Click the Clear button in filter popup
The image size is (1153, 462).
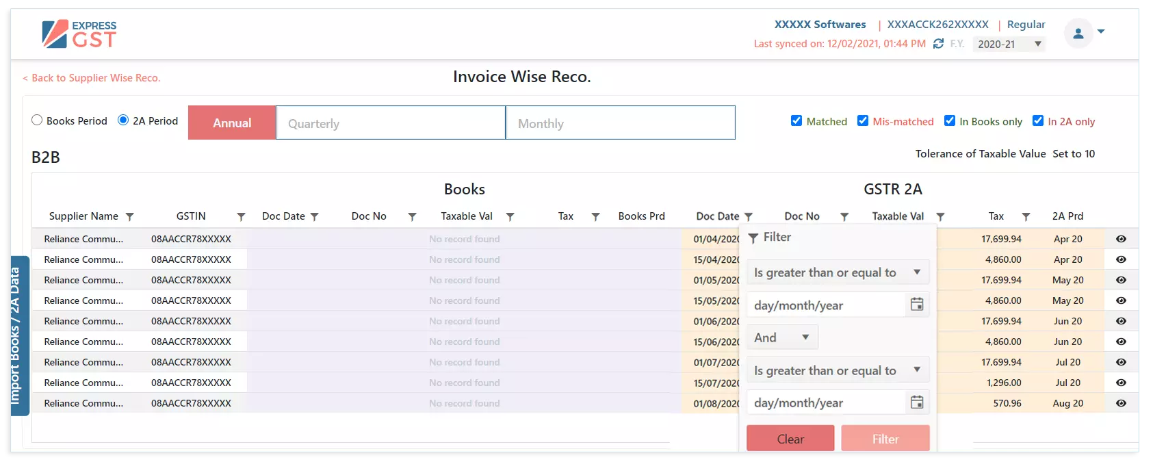coord(790,439)
